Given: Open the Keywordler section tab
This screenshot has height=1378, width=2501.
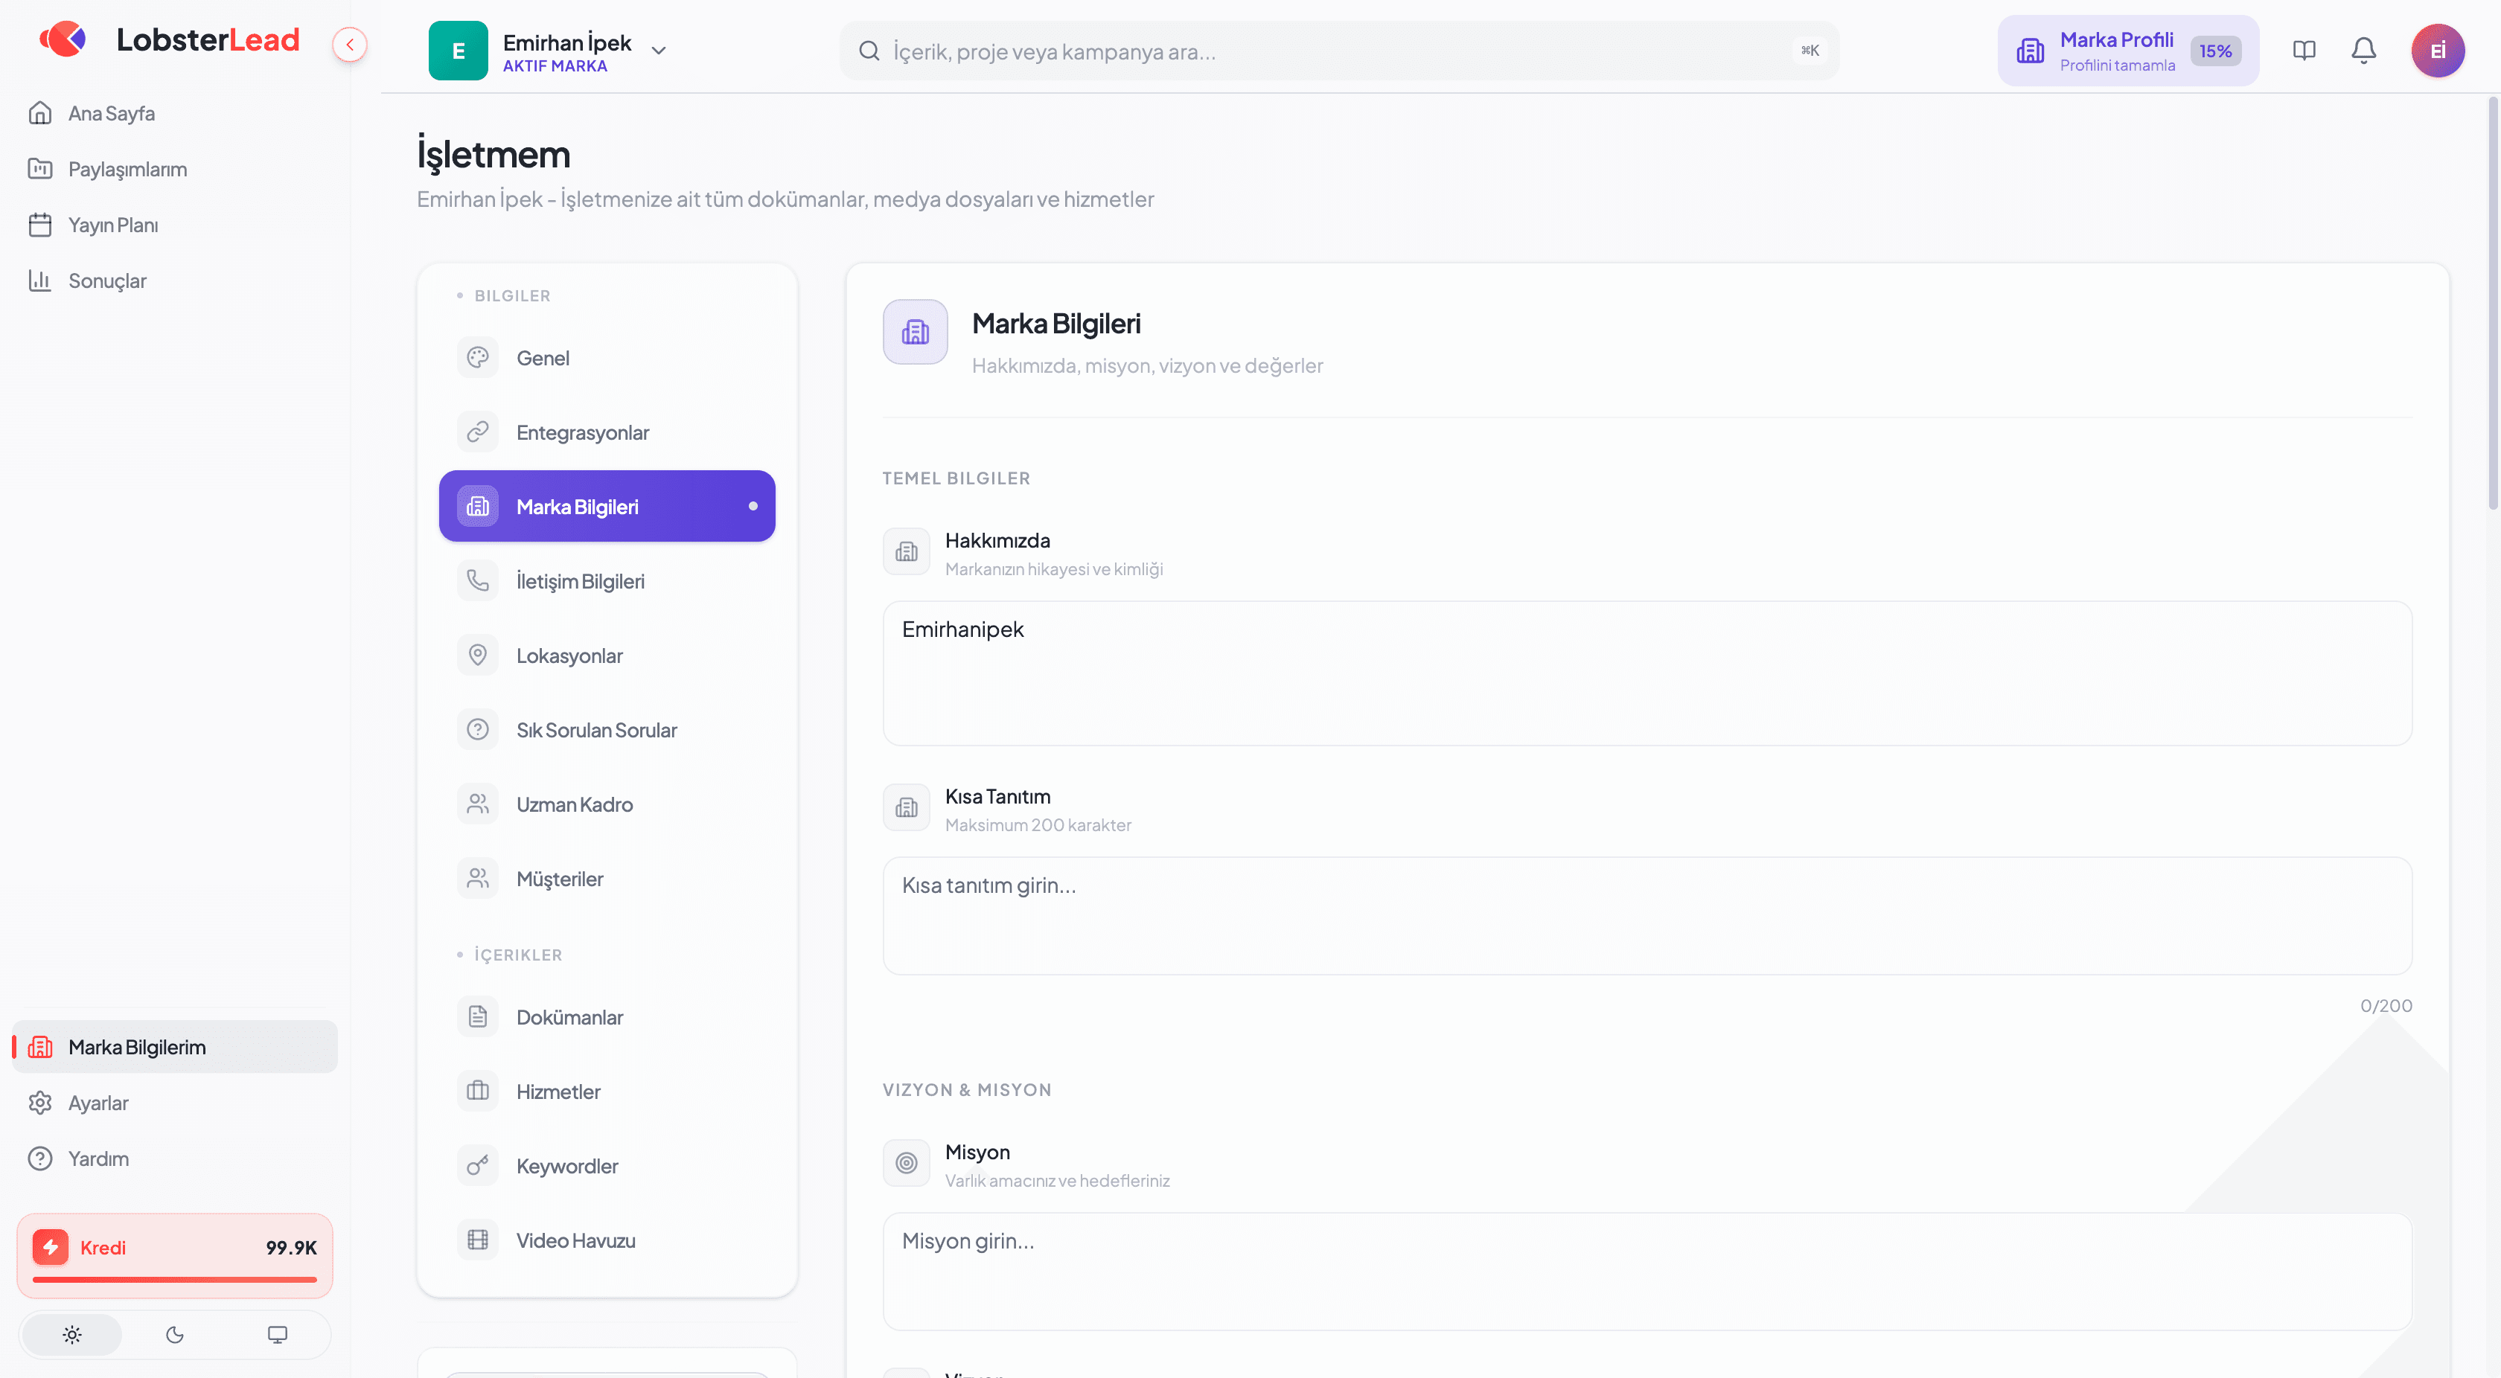Looking at the screenshot, I should pos(607,1165).
